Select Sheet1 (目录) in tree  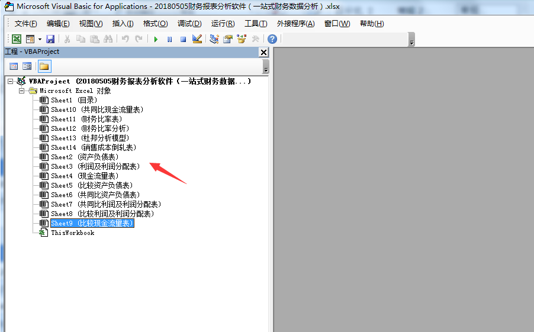point(74,100)
